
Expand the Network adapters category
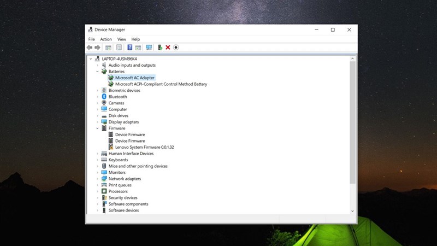point(98,179)
